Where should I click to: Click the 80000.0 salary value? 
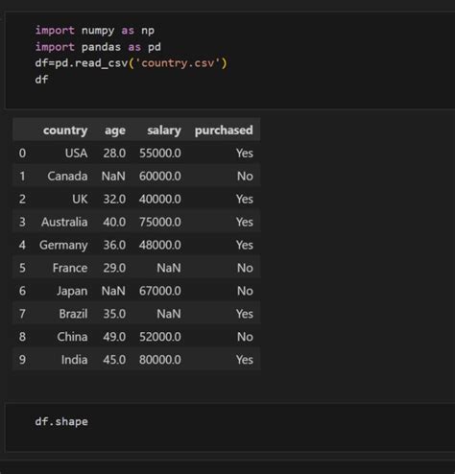(160, 360)
